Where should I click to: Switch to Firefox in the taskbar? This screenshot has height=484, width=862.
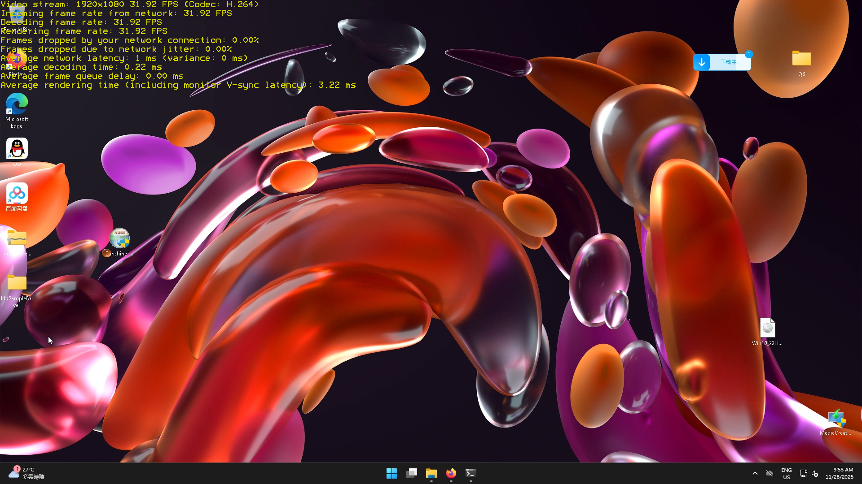coord(451,473)
